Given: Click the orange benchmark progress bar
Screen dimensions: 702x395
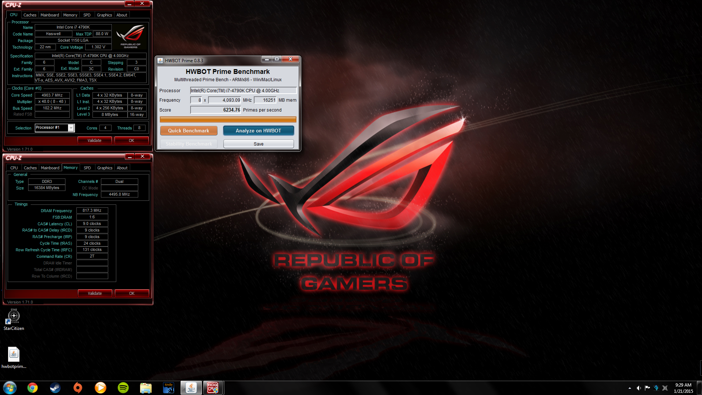Looking at the screenshot, I should click(228, 119).
